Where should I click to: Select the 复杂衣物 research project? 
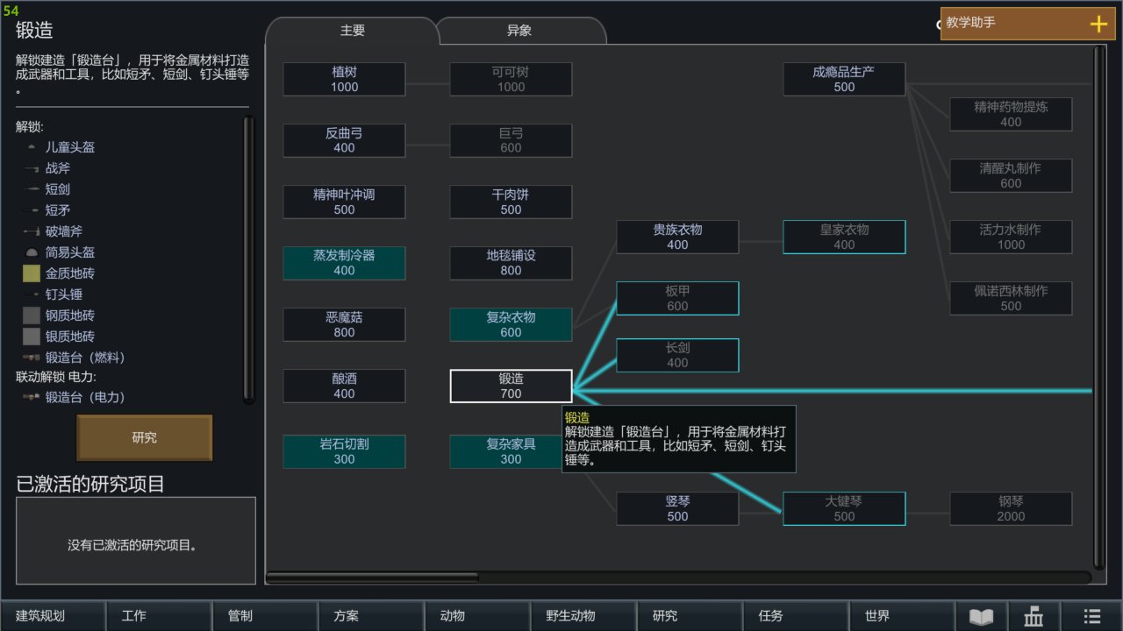pyautogui.click(x=511, y=324)
